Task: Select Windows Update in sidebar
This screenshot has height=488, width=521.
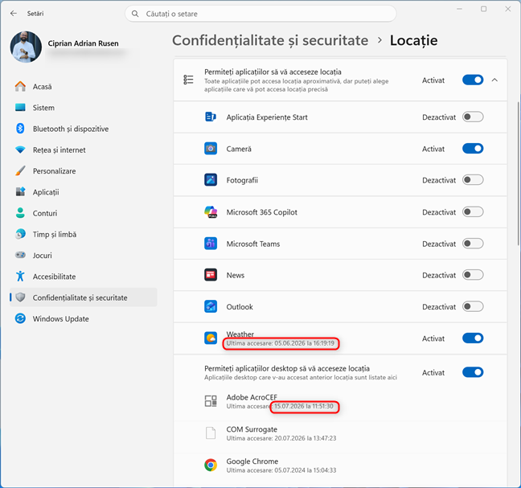Action: pyautogui.click(x=83, y=318)
